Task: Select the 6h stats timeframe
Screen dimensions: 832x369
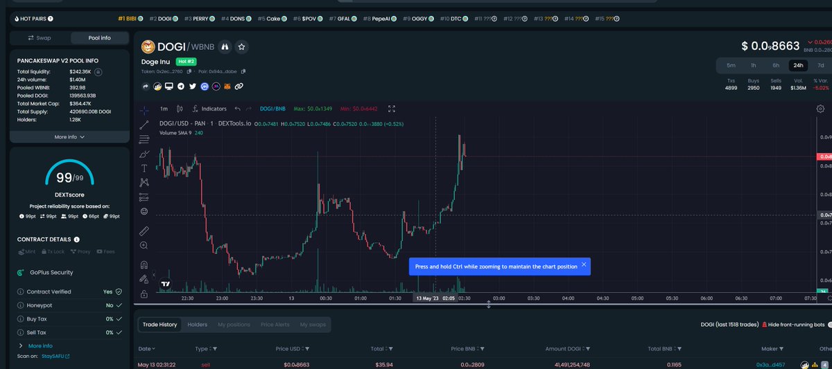Action: tap(776, 65)
